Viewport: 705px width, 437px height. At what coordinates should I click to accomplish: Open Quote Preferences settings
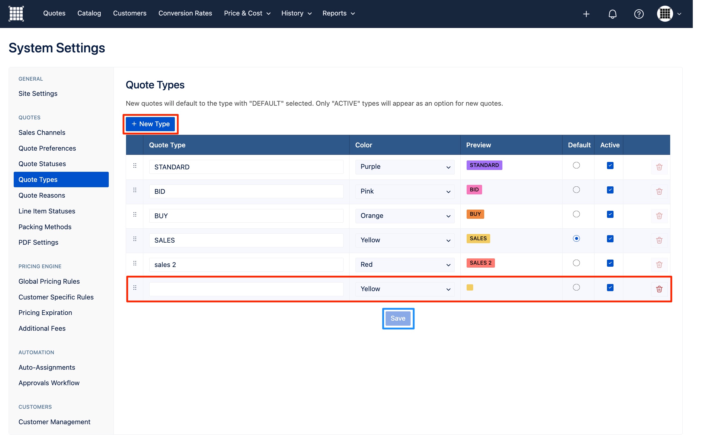[47, 148]
